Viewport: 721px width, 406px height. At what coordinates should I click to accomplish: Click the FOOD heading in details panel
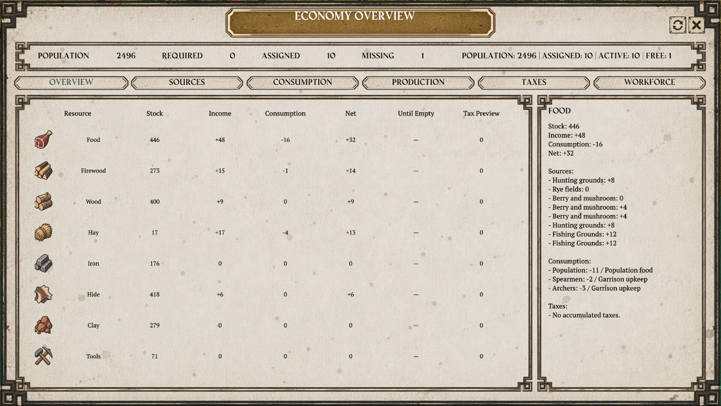point(560,111)
